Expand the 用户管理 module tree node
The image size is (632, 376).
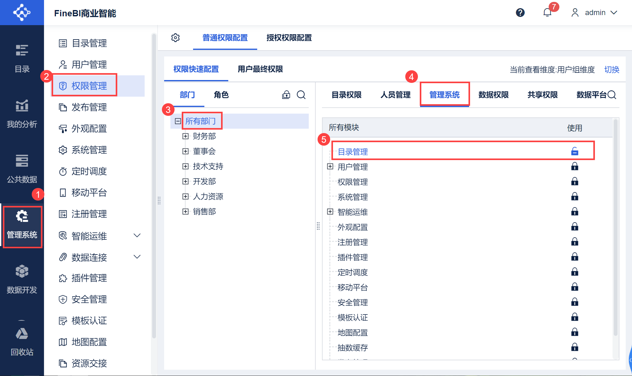coord(330,166)
